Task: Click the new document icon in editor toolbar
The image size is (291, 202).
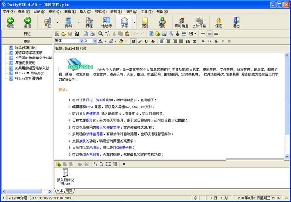Action: [57, 34]
